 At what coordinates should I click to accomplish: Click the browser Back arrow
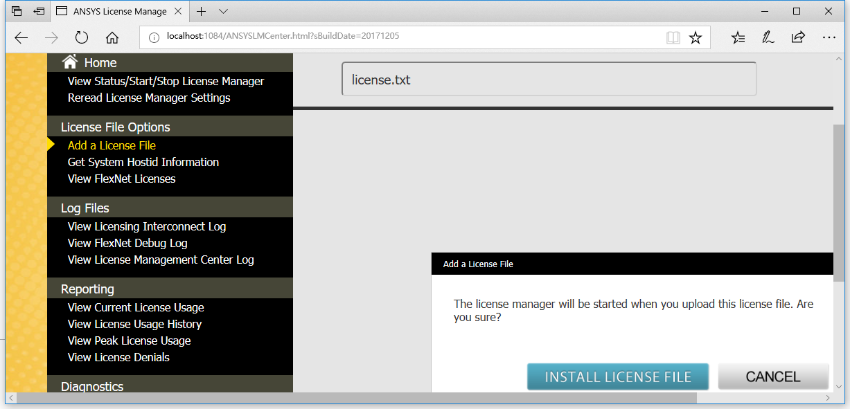pyautogui.click(x=21, y=38)
